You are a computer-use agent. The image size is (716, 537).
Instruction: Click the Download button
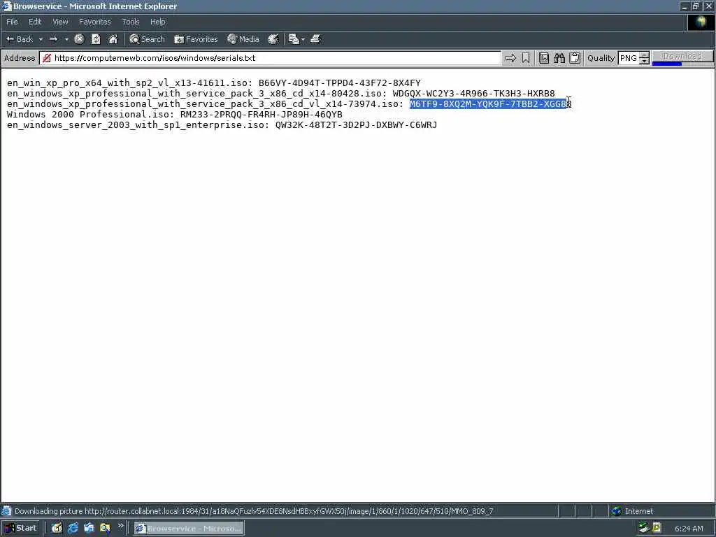(x=682, y=56)
